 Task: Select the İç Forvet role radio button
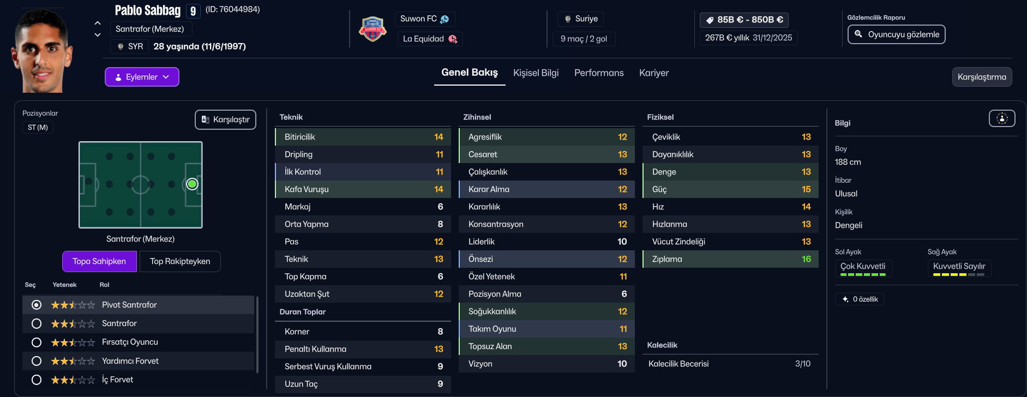[37, 380]
